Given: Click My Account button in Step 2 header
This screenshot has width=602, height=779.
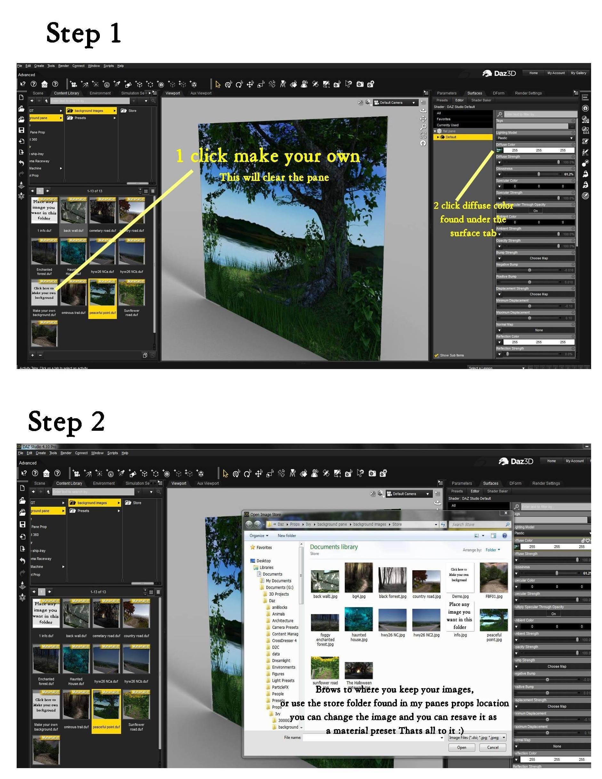Looking at the screenshot, I should pos(574,461).
